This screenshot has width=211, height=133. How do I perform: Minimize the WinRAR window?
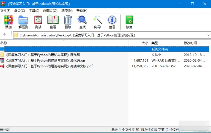pyautogui.click(x=180, y=4)
